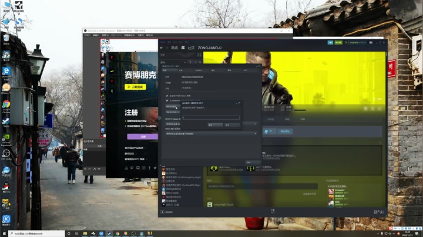Toggle first checkbox enabling Steam overlay
The image size is (423, 237).
click(167, 96)
